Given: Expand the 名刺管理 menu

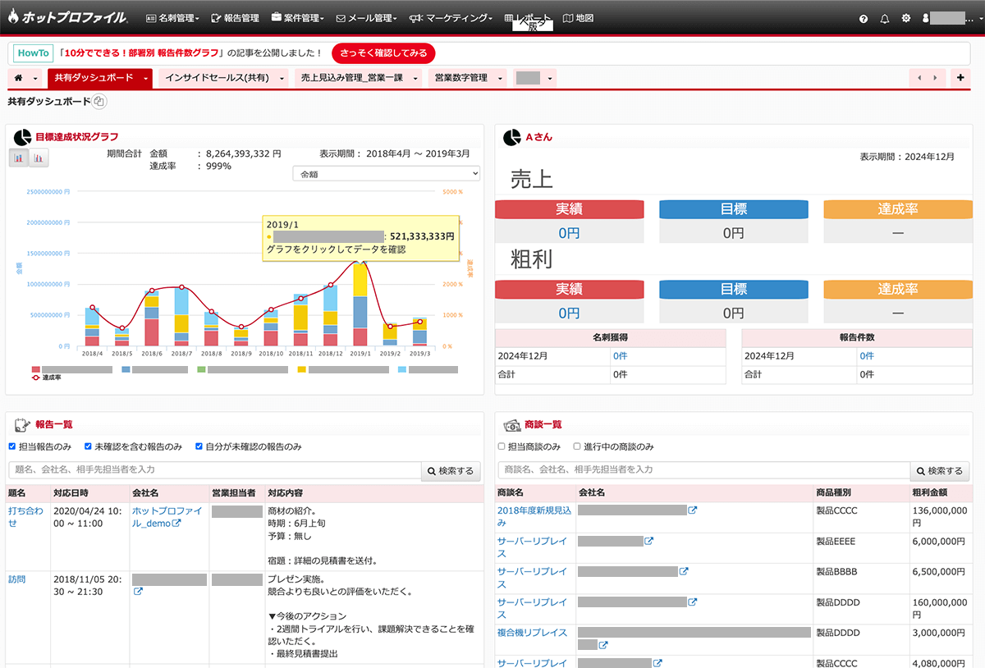Looking at the screenshot, I should point(172,18).
